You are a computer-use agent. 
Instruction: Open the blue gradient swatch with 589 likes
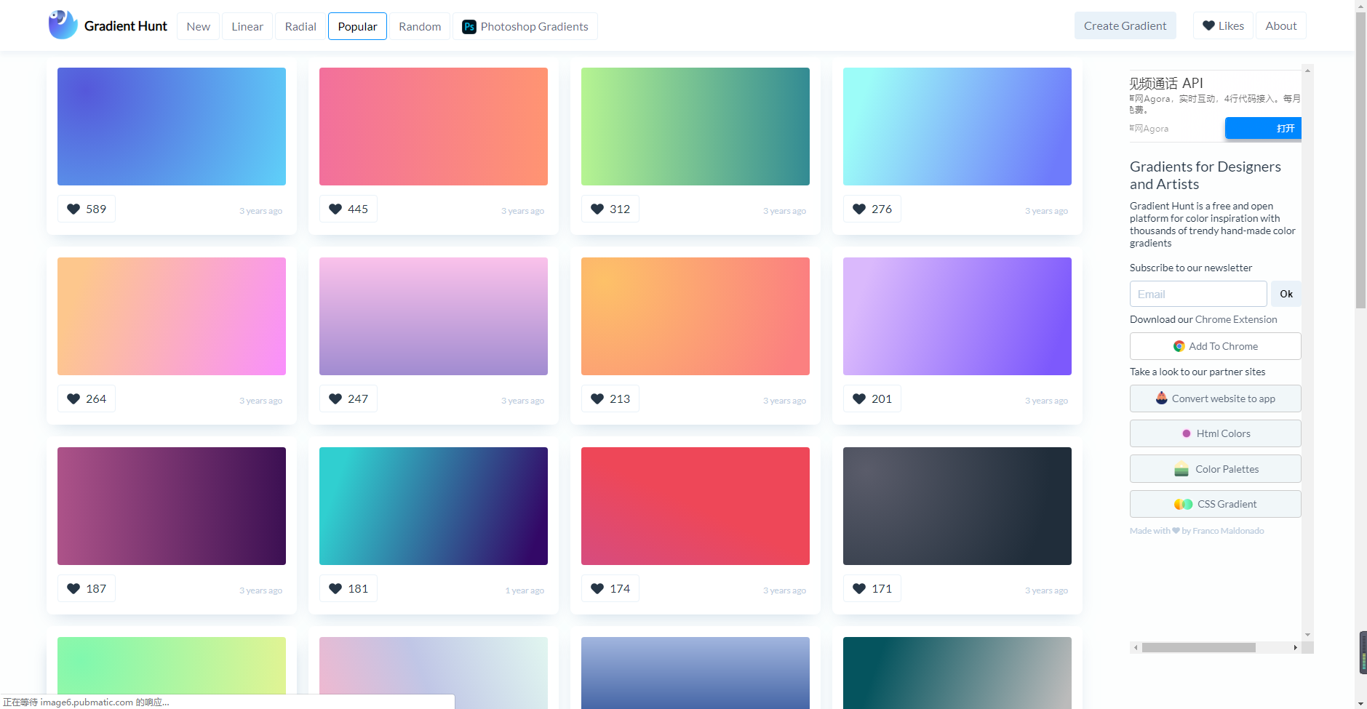[172, 127]
